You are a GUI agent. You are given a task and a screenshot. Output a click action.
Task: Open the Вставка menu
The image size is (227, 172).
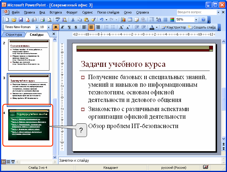56,12
